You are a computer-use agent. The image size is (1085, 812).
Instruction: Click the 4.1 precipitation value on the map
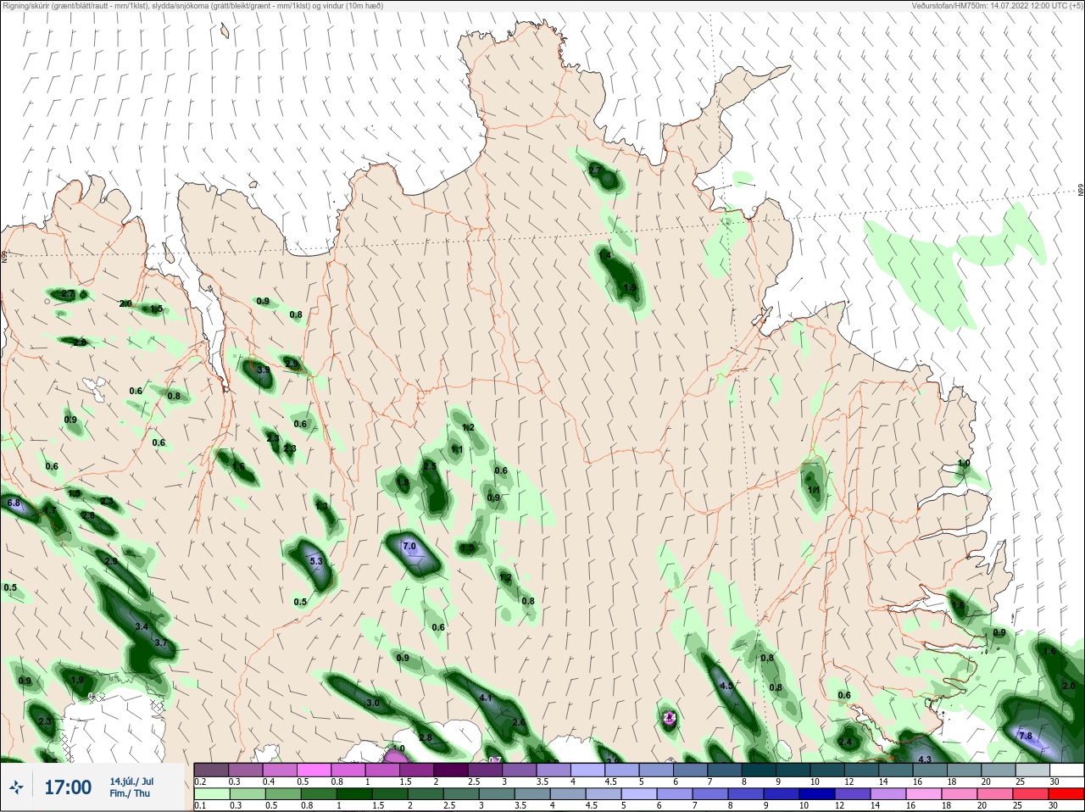tap(486, 698)
